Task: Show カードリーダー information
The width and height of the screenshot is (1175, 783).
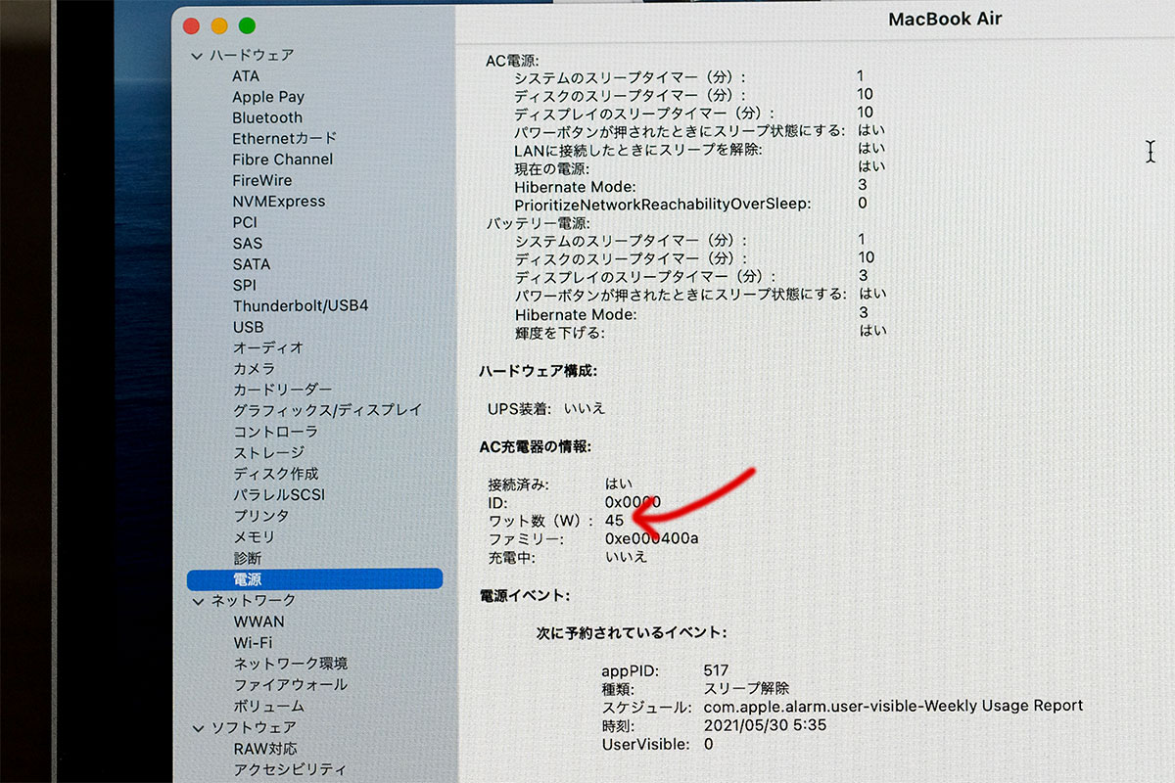Action: [283, 390]
